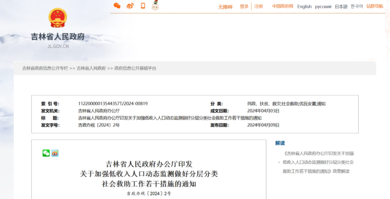Screen dimensions: 390x199
Task: Click the 索引号 label
Action: click(x=50, y=104)
